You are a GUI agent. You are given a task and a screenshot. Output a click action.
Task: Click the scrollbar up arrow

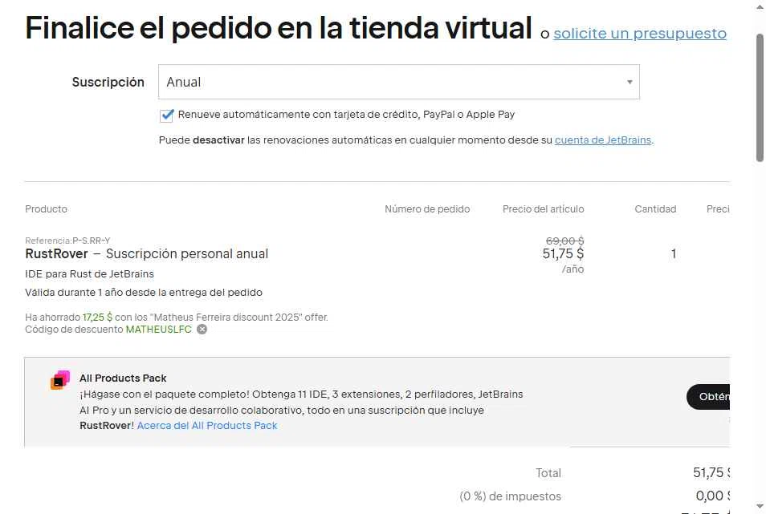pyautogui.click(x=760, y=6)
